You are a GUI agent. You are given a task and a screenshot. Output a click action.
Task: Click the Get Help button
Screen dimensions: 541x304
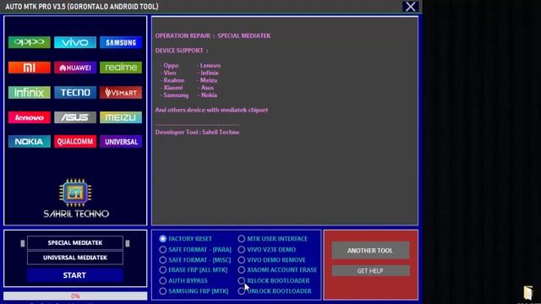[370, 270]
